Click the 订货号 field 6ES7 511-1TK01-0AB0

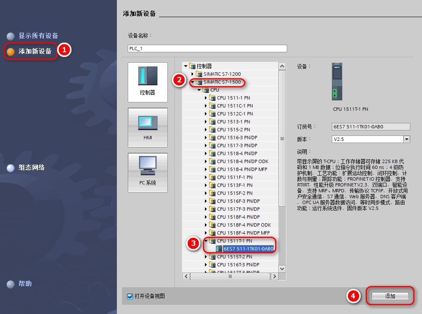371,127
